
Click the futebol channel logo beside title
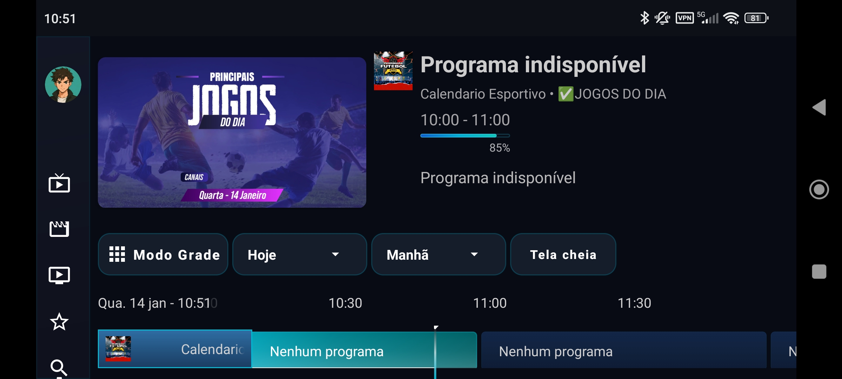point(393,71)
